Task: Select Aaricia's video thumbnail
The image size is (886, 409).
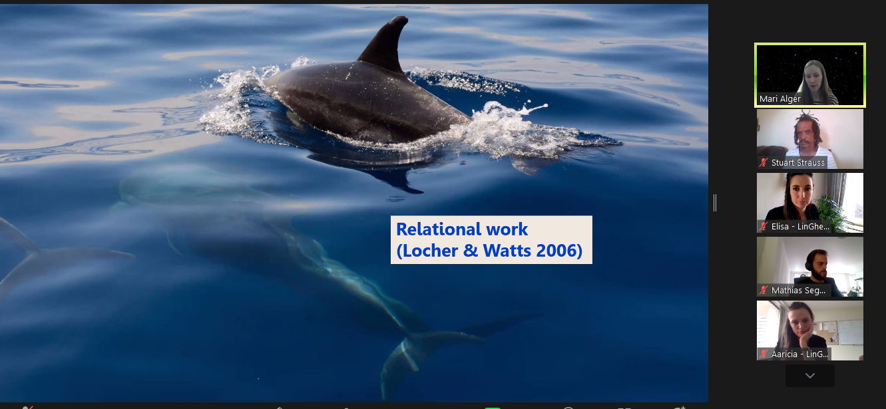Action: tap(809, 331)
